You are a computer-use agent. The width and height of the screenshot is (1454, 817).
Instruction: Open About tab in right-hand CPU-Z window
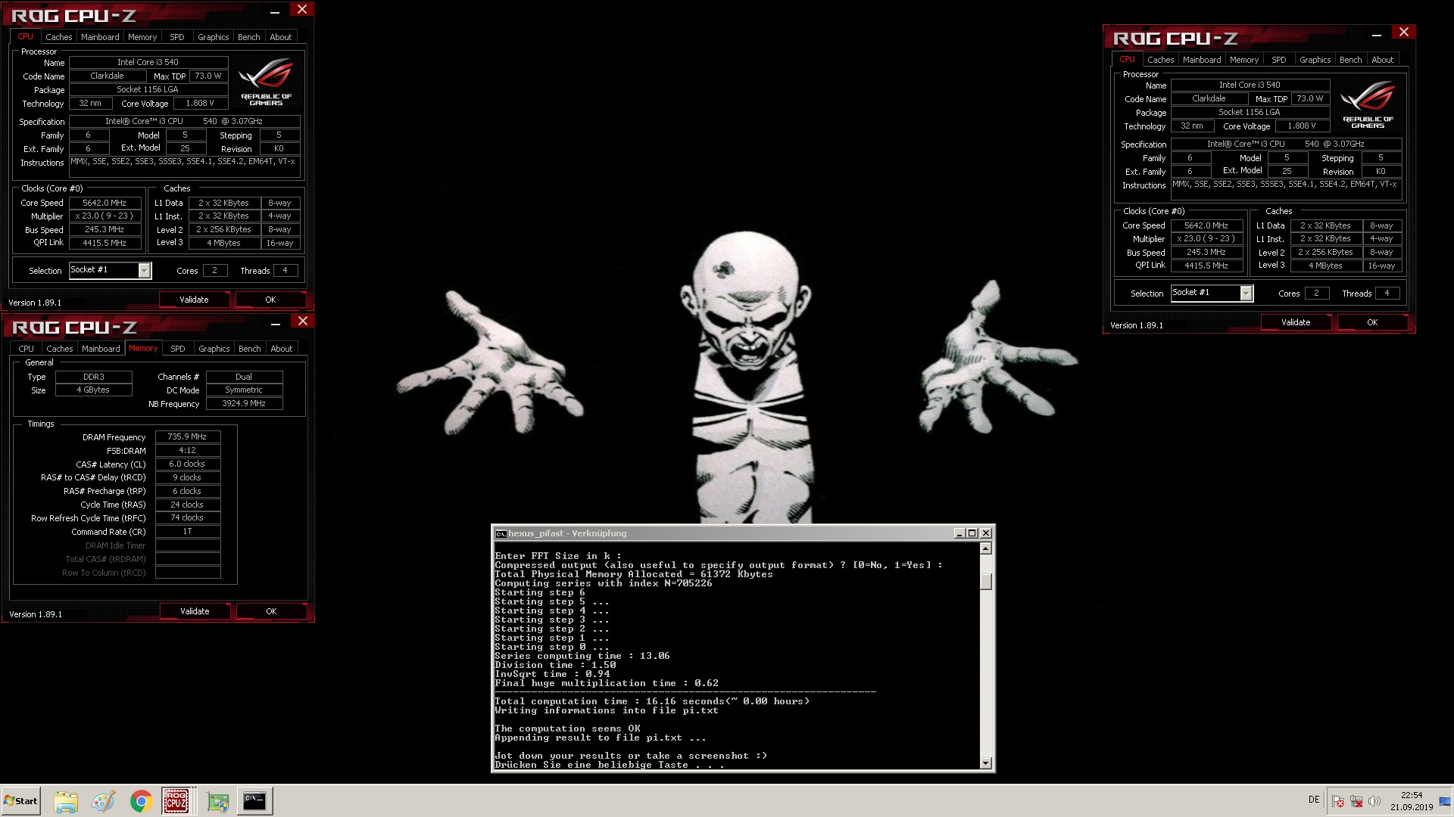tap(1382, 60)
